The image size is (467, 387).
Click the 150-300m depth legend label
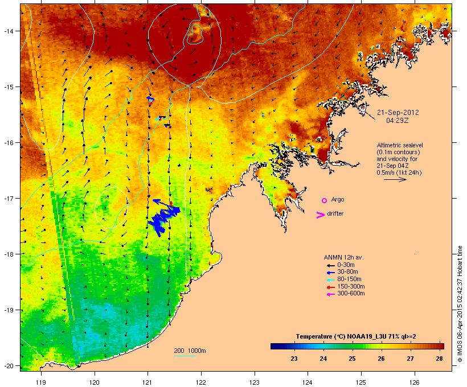351,286
